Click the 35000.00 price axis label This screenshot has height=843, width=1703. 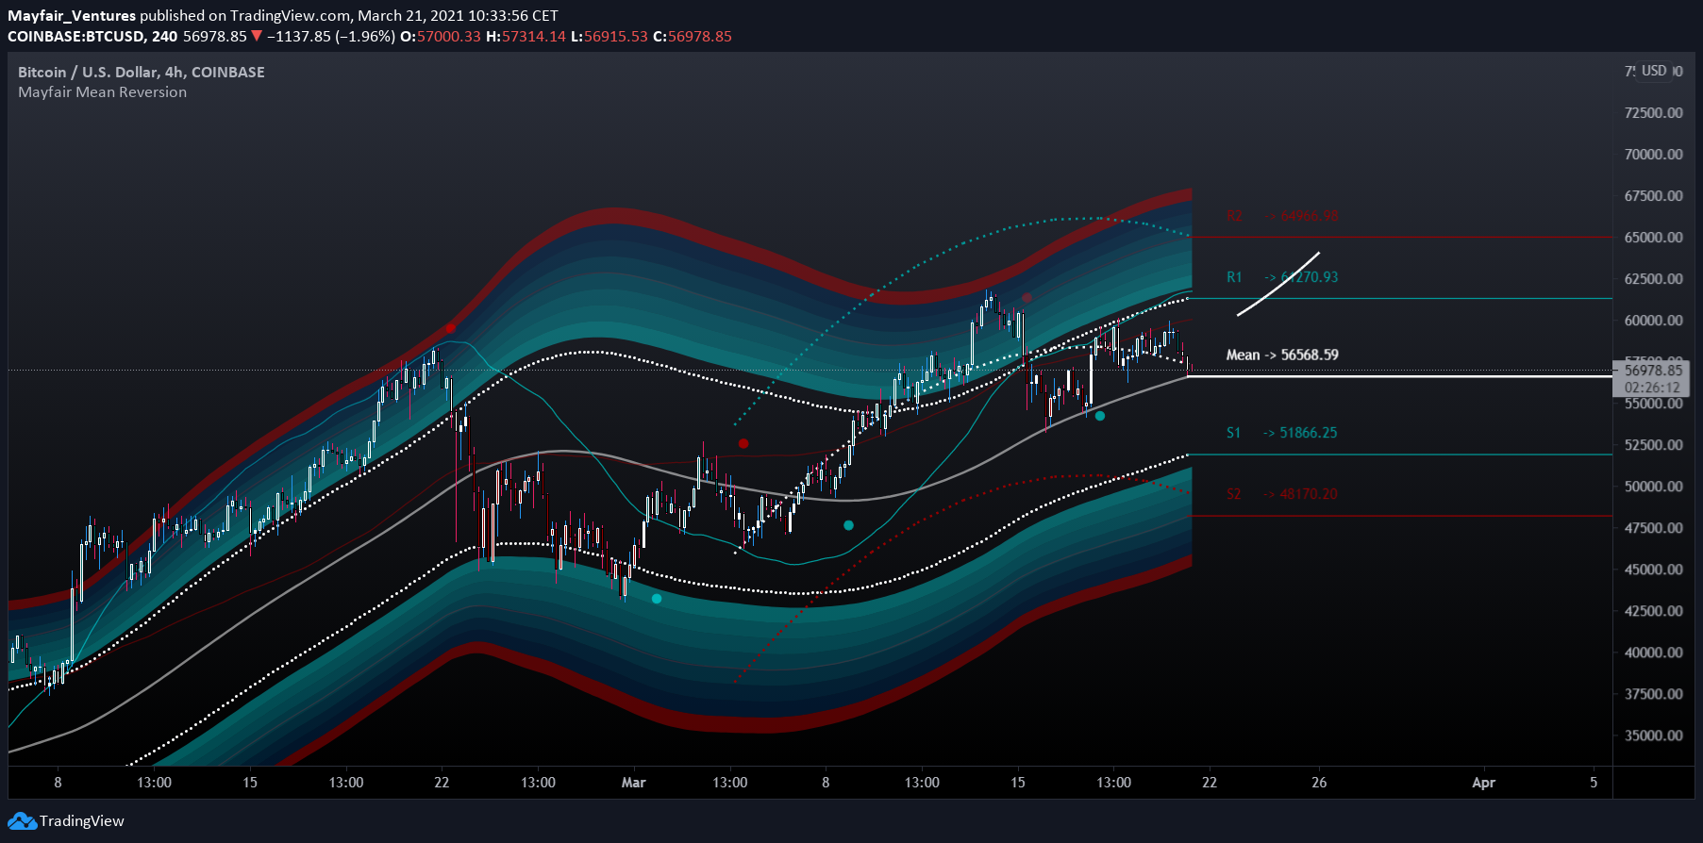[x=1653, y=736]
